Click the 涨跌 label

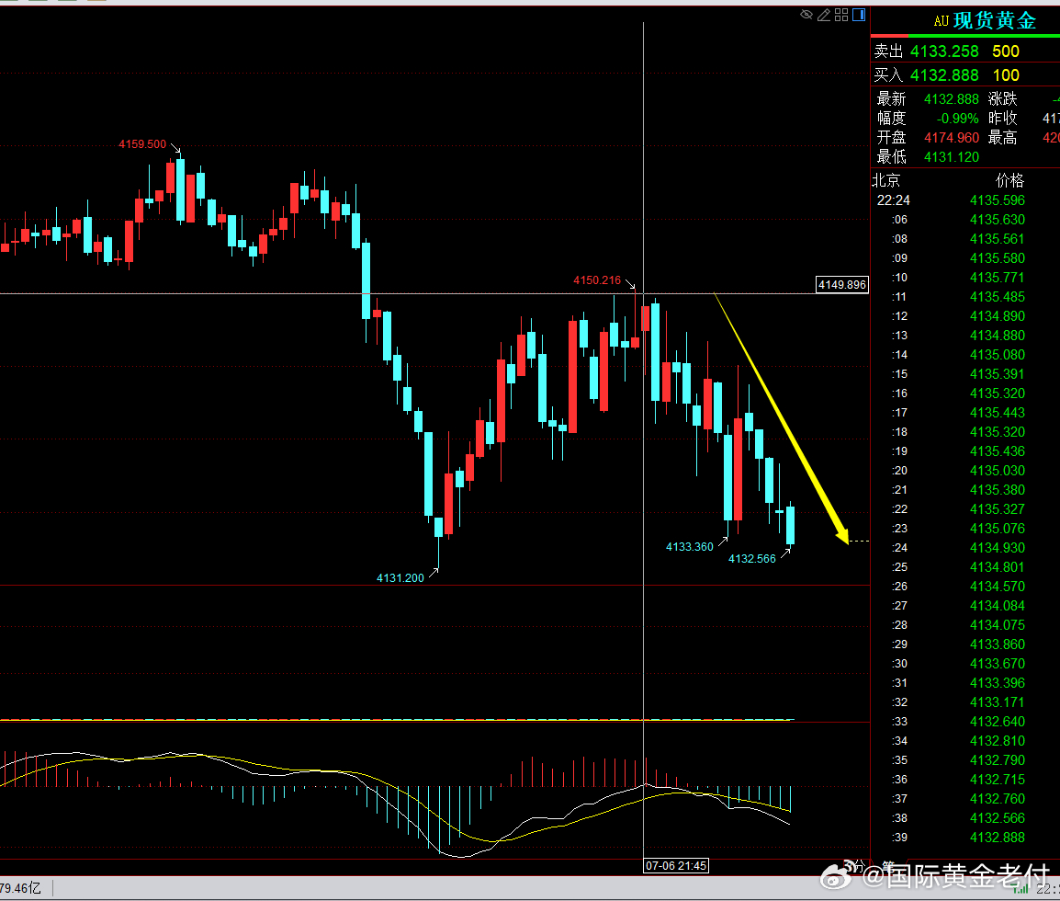point(1002,99)
